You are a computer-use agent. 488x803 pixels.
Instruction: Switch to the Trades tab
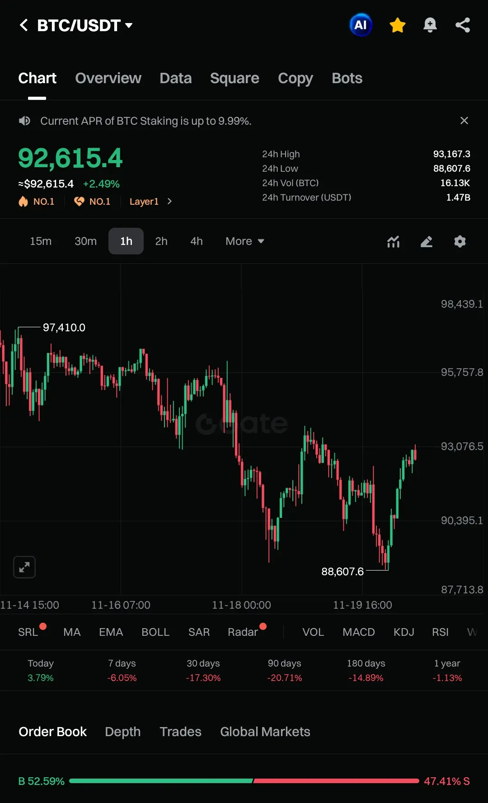point(181,732)
